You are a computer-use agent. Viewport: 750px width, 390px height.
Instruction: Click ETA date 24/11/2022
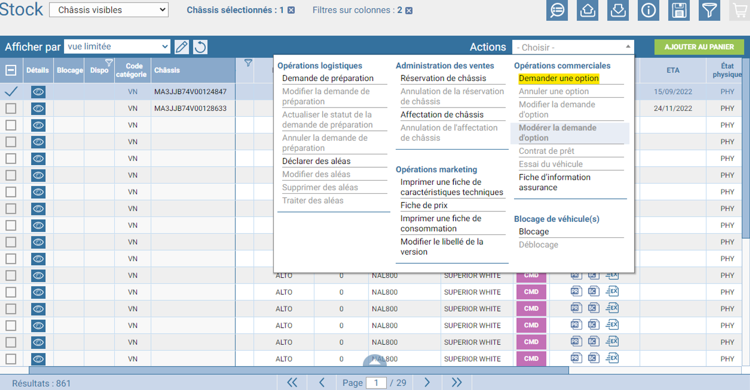673,109
